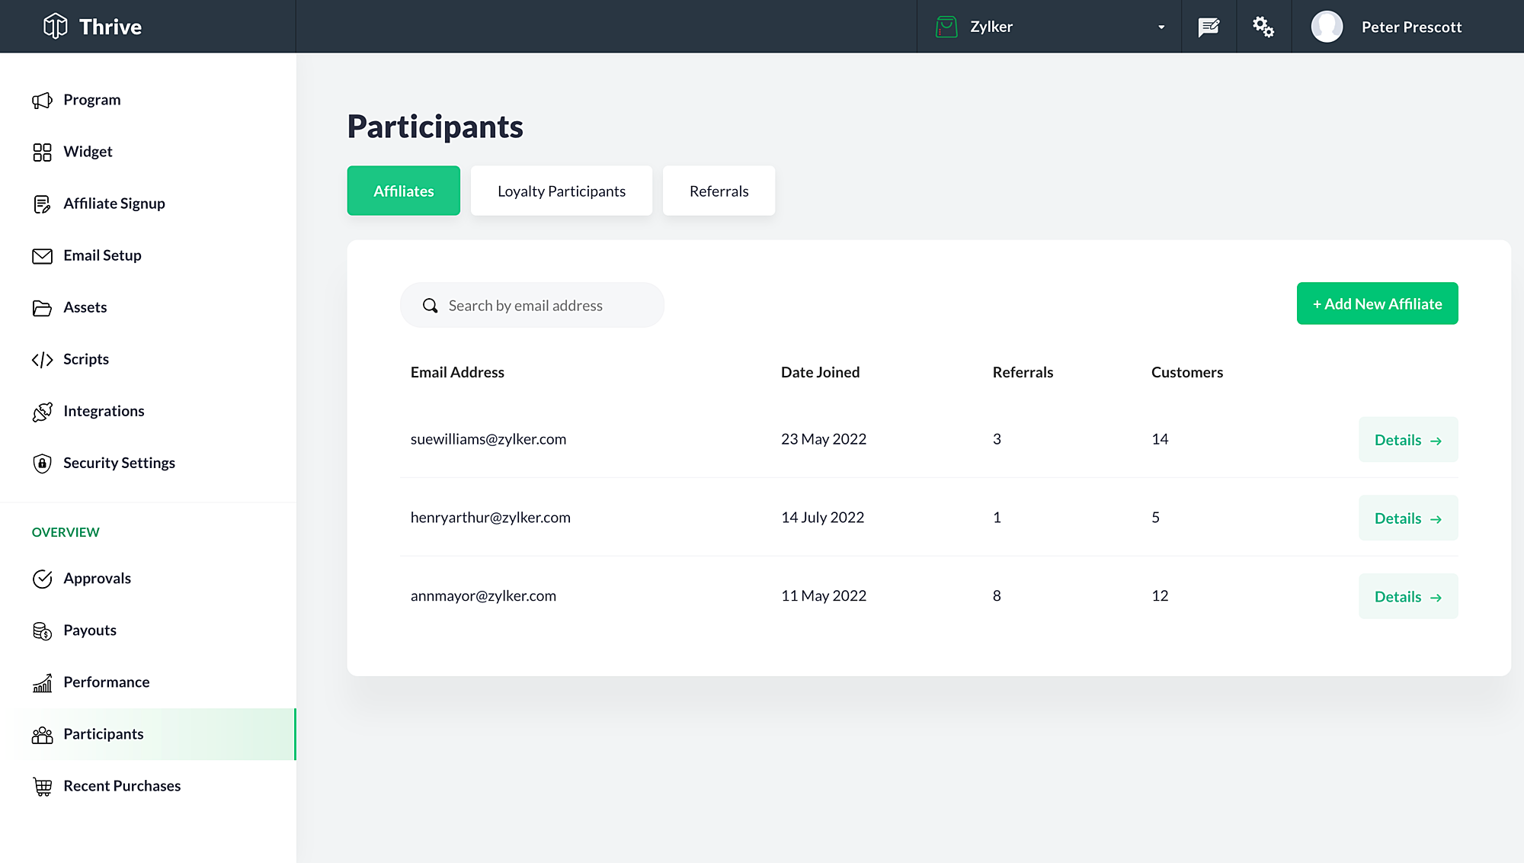Switch to the Loyalty Participants tab
The height and width of the screenshot is (863, 1524).
(561, 191)
